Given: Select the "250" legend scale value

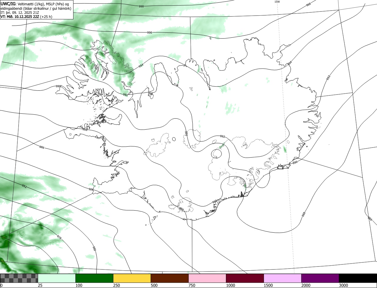Looking at the screenshot, I should click(x=117, y=285).
